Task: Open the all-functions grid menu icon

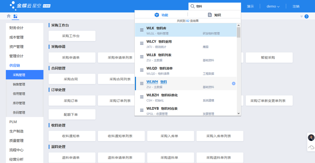Action: click(15, 16)
